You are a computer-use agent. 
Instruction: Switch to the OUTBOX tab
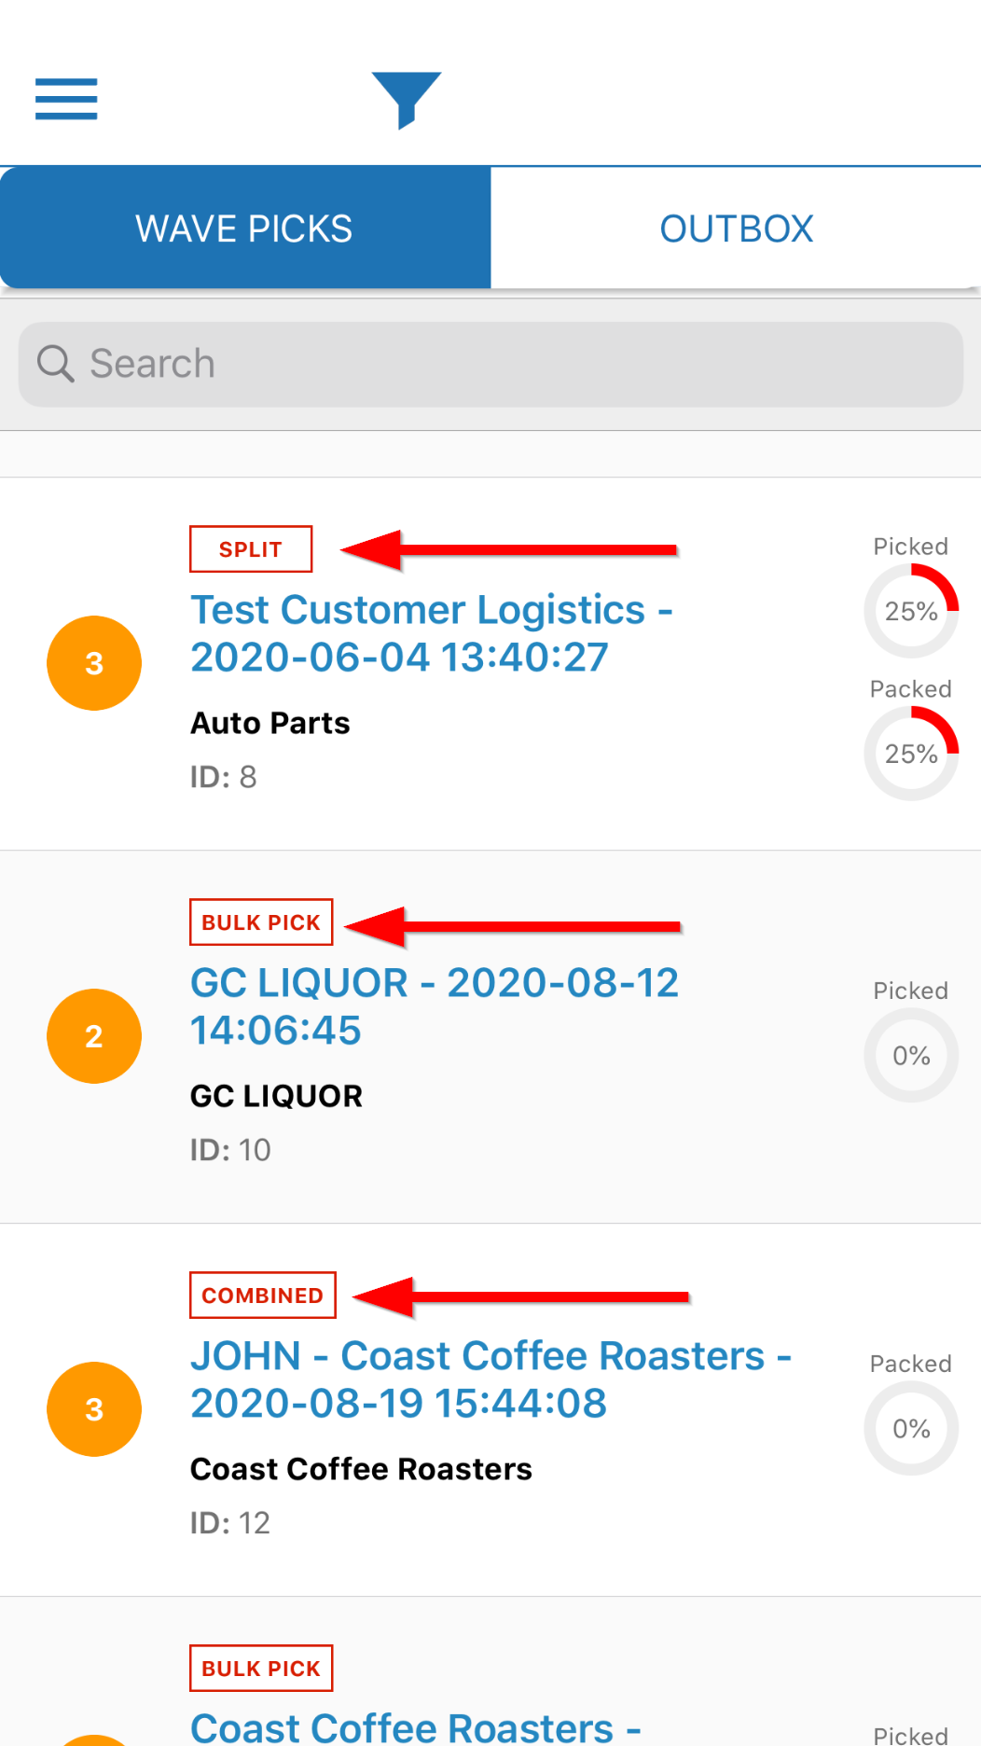[x=736, y=229]
